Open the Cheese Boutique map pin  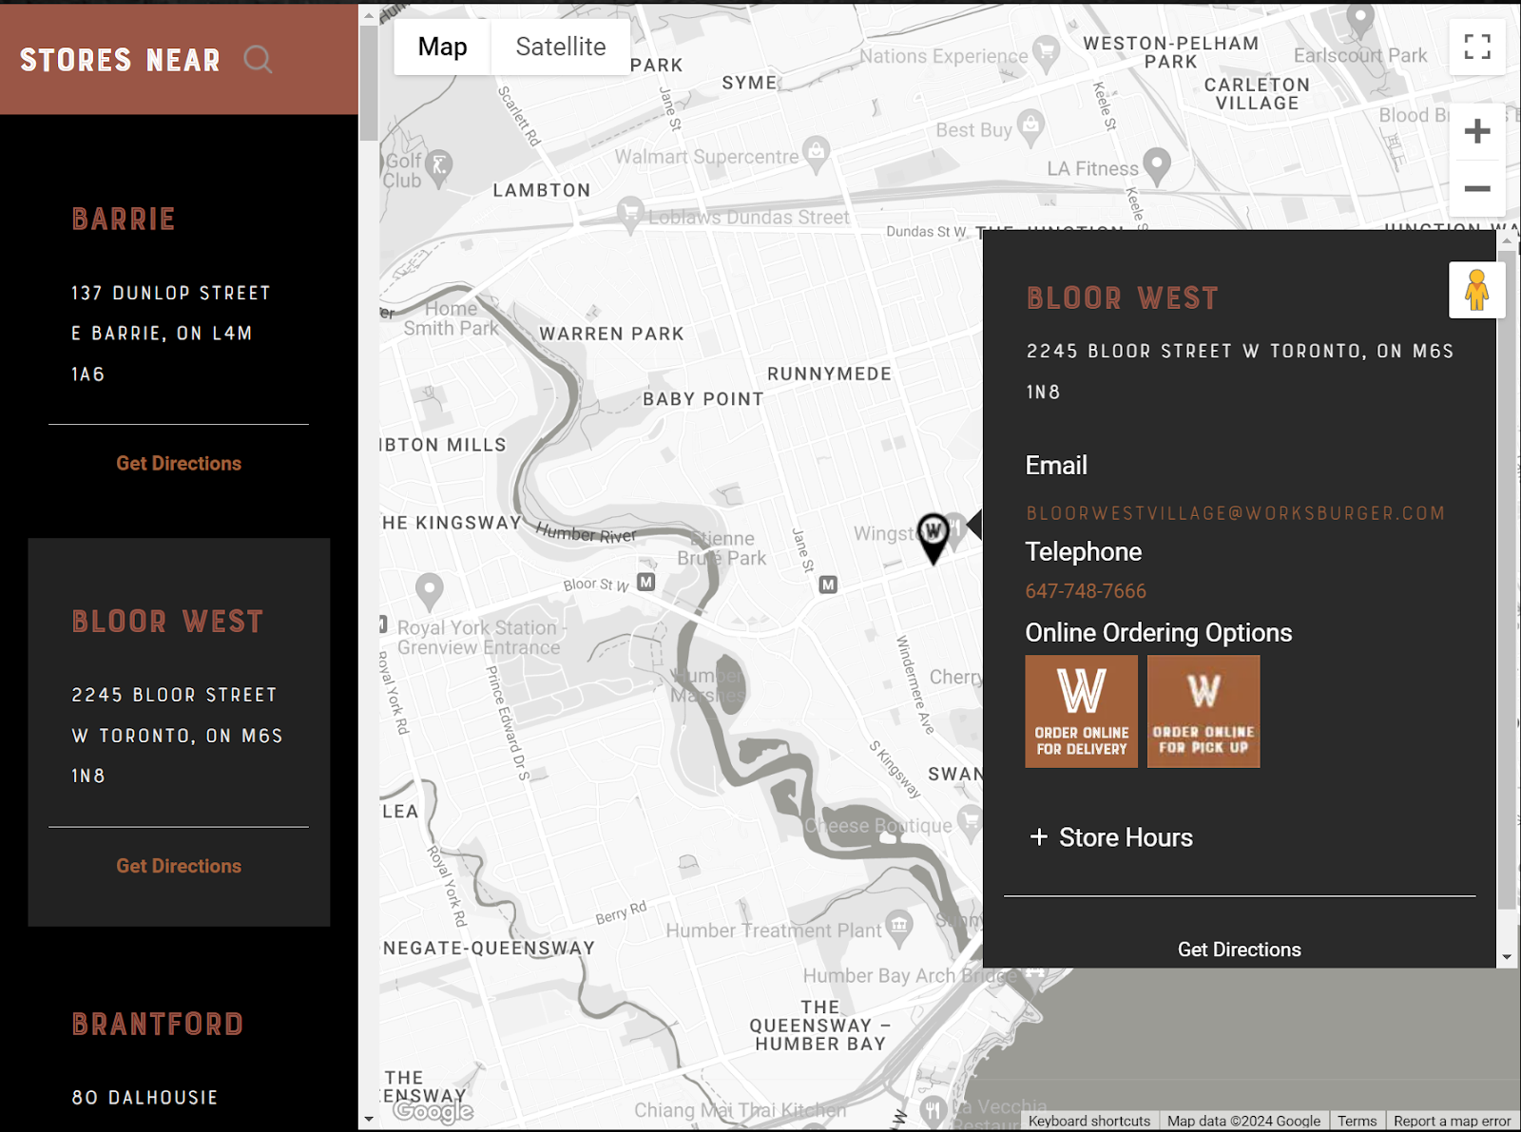click(970, 822)
